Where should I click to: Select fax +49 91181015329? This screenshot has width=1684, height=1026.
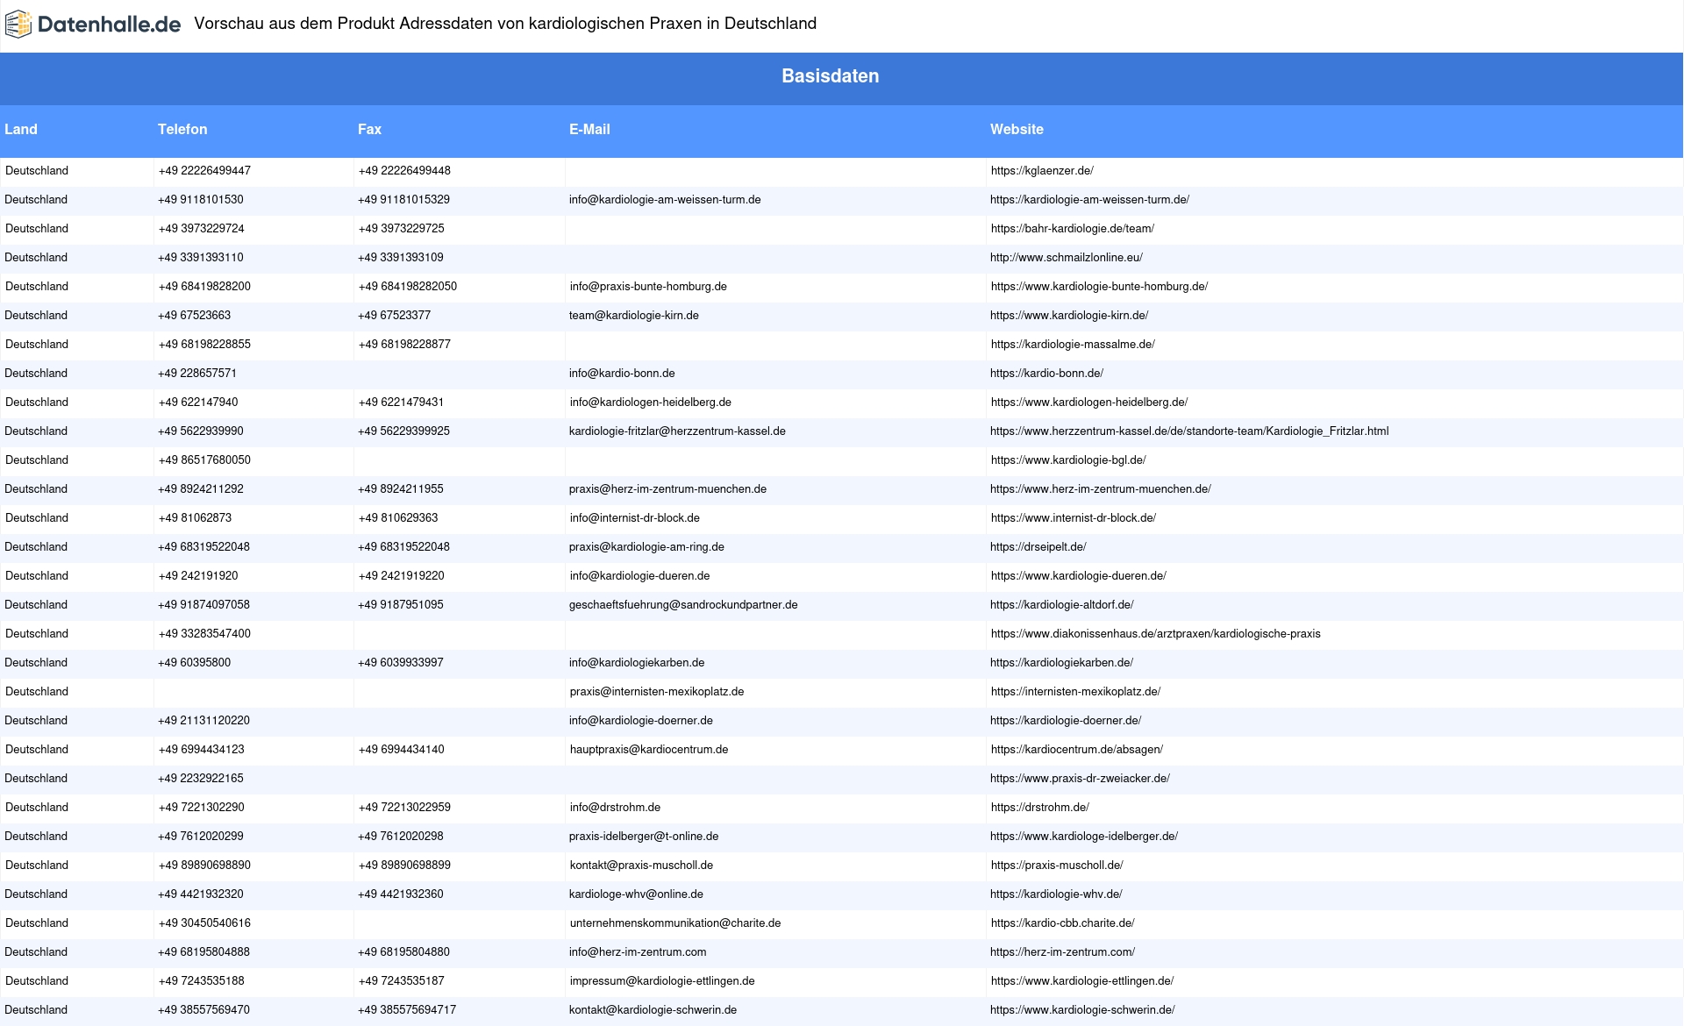point(403,200)
